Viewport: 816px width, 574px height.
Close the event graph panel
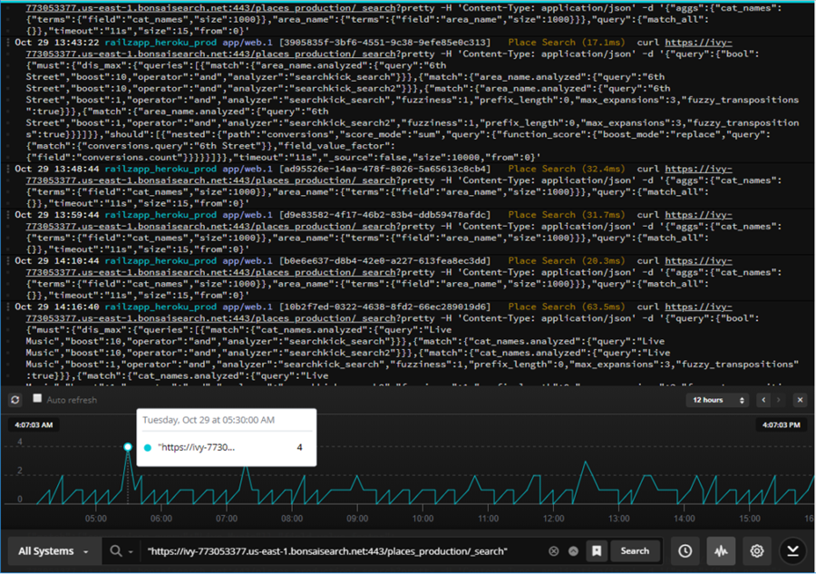tap(800, 400)
